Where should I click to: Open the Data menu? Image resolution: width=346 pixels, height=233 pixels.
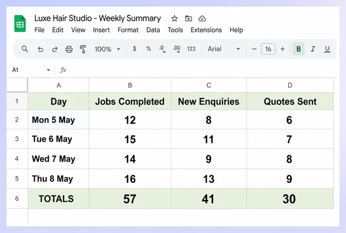[153, 30]
